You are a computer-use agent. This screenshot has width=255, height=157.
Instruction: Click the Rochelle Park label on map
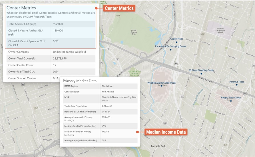[158, 146]
